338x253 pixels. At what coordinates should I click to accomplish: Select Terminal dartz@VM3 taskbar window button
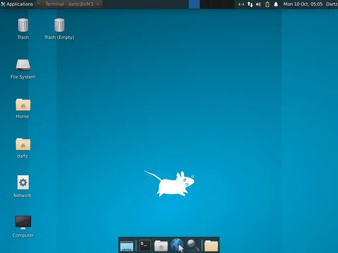click(69, 4)
